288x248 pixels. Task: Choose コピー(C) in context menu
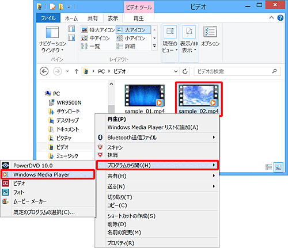(157, 205)
